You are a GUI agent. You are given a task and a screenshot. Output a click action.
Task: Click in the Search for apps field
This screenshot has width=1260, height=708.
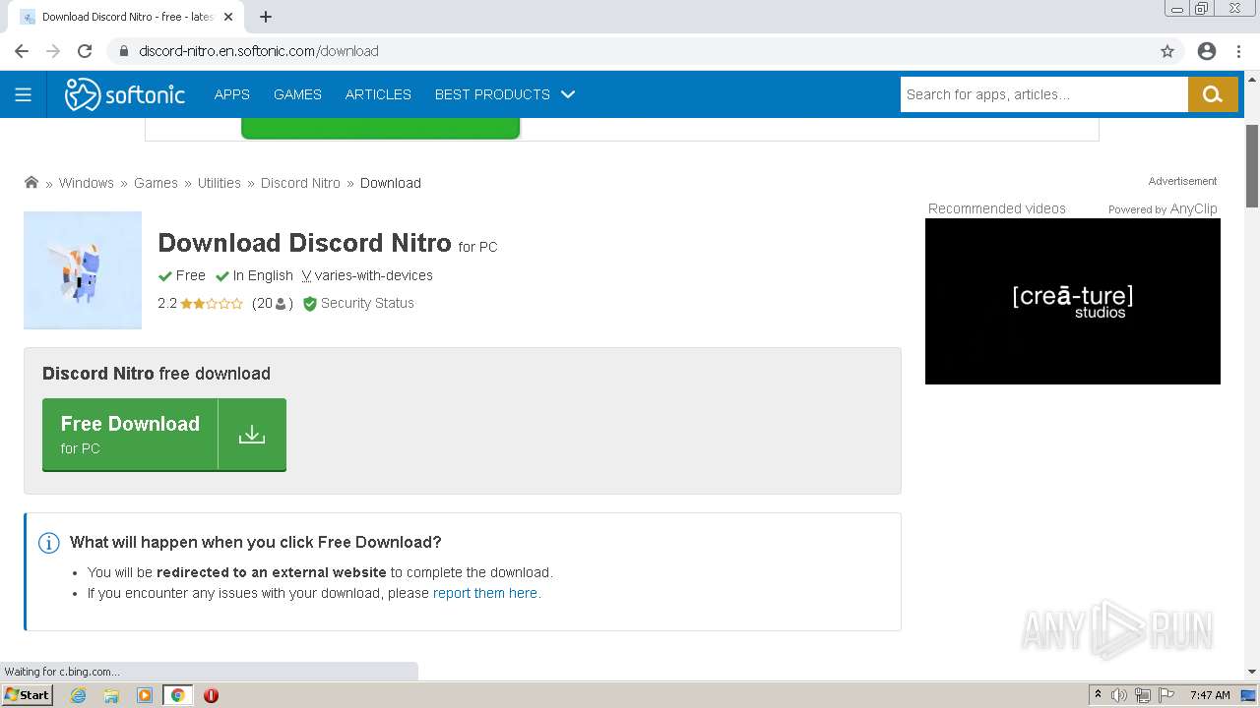(x=1043, y=94)
